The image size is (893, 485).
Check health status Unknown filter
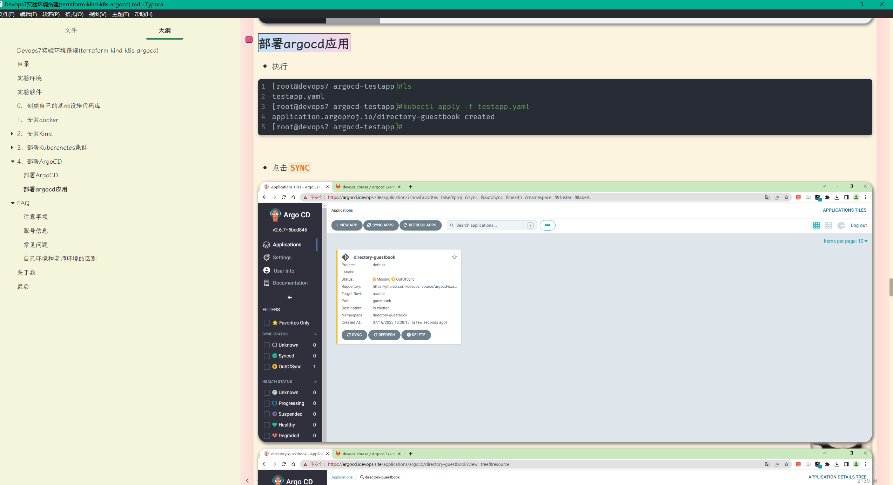(267, 393)
